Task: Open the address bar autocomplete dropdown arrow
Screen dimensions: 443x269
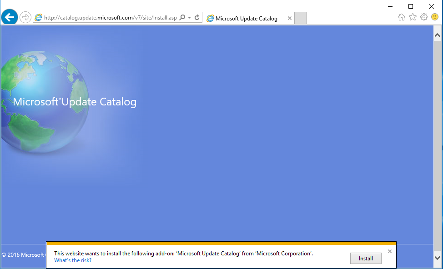Action: coord(190,18)
